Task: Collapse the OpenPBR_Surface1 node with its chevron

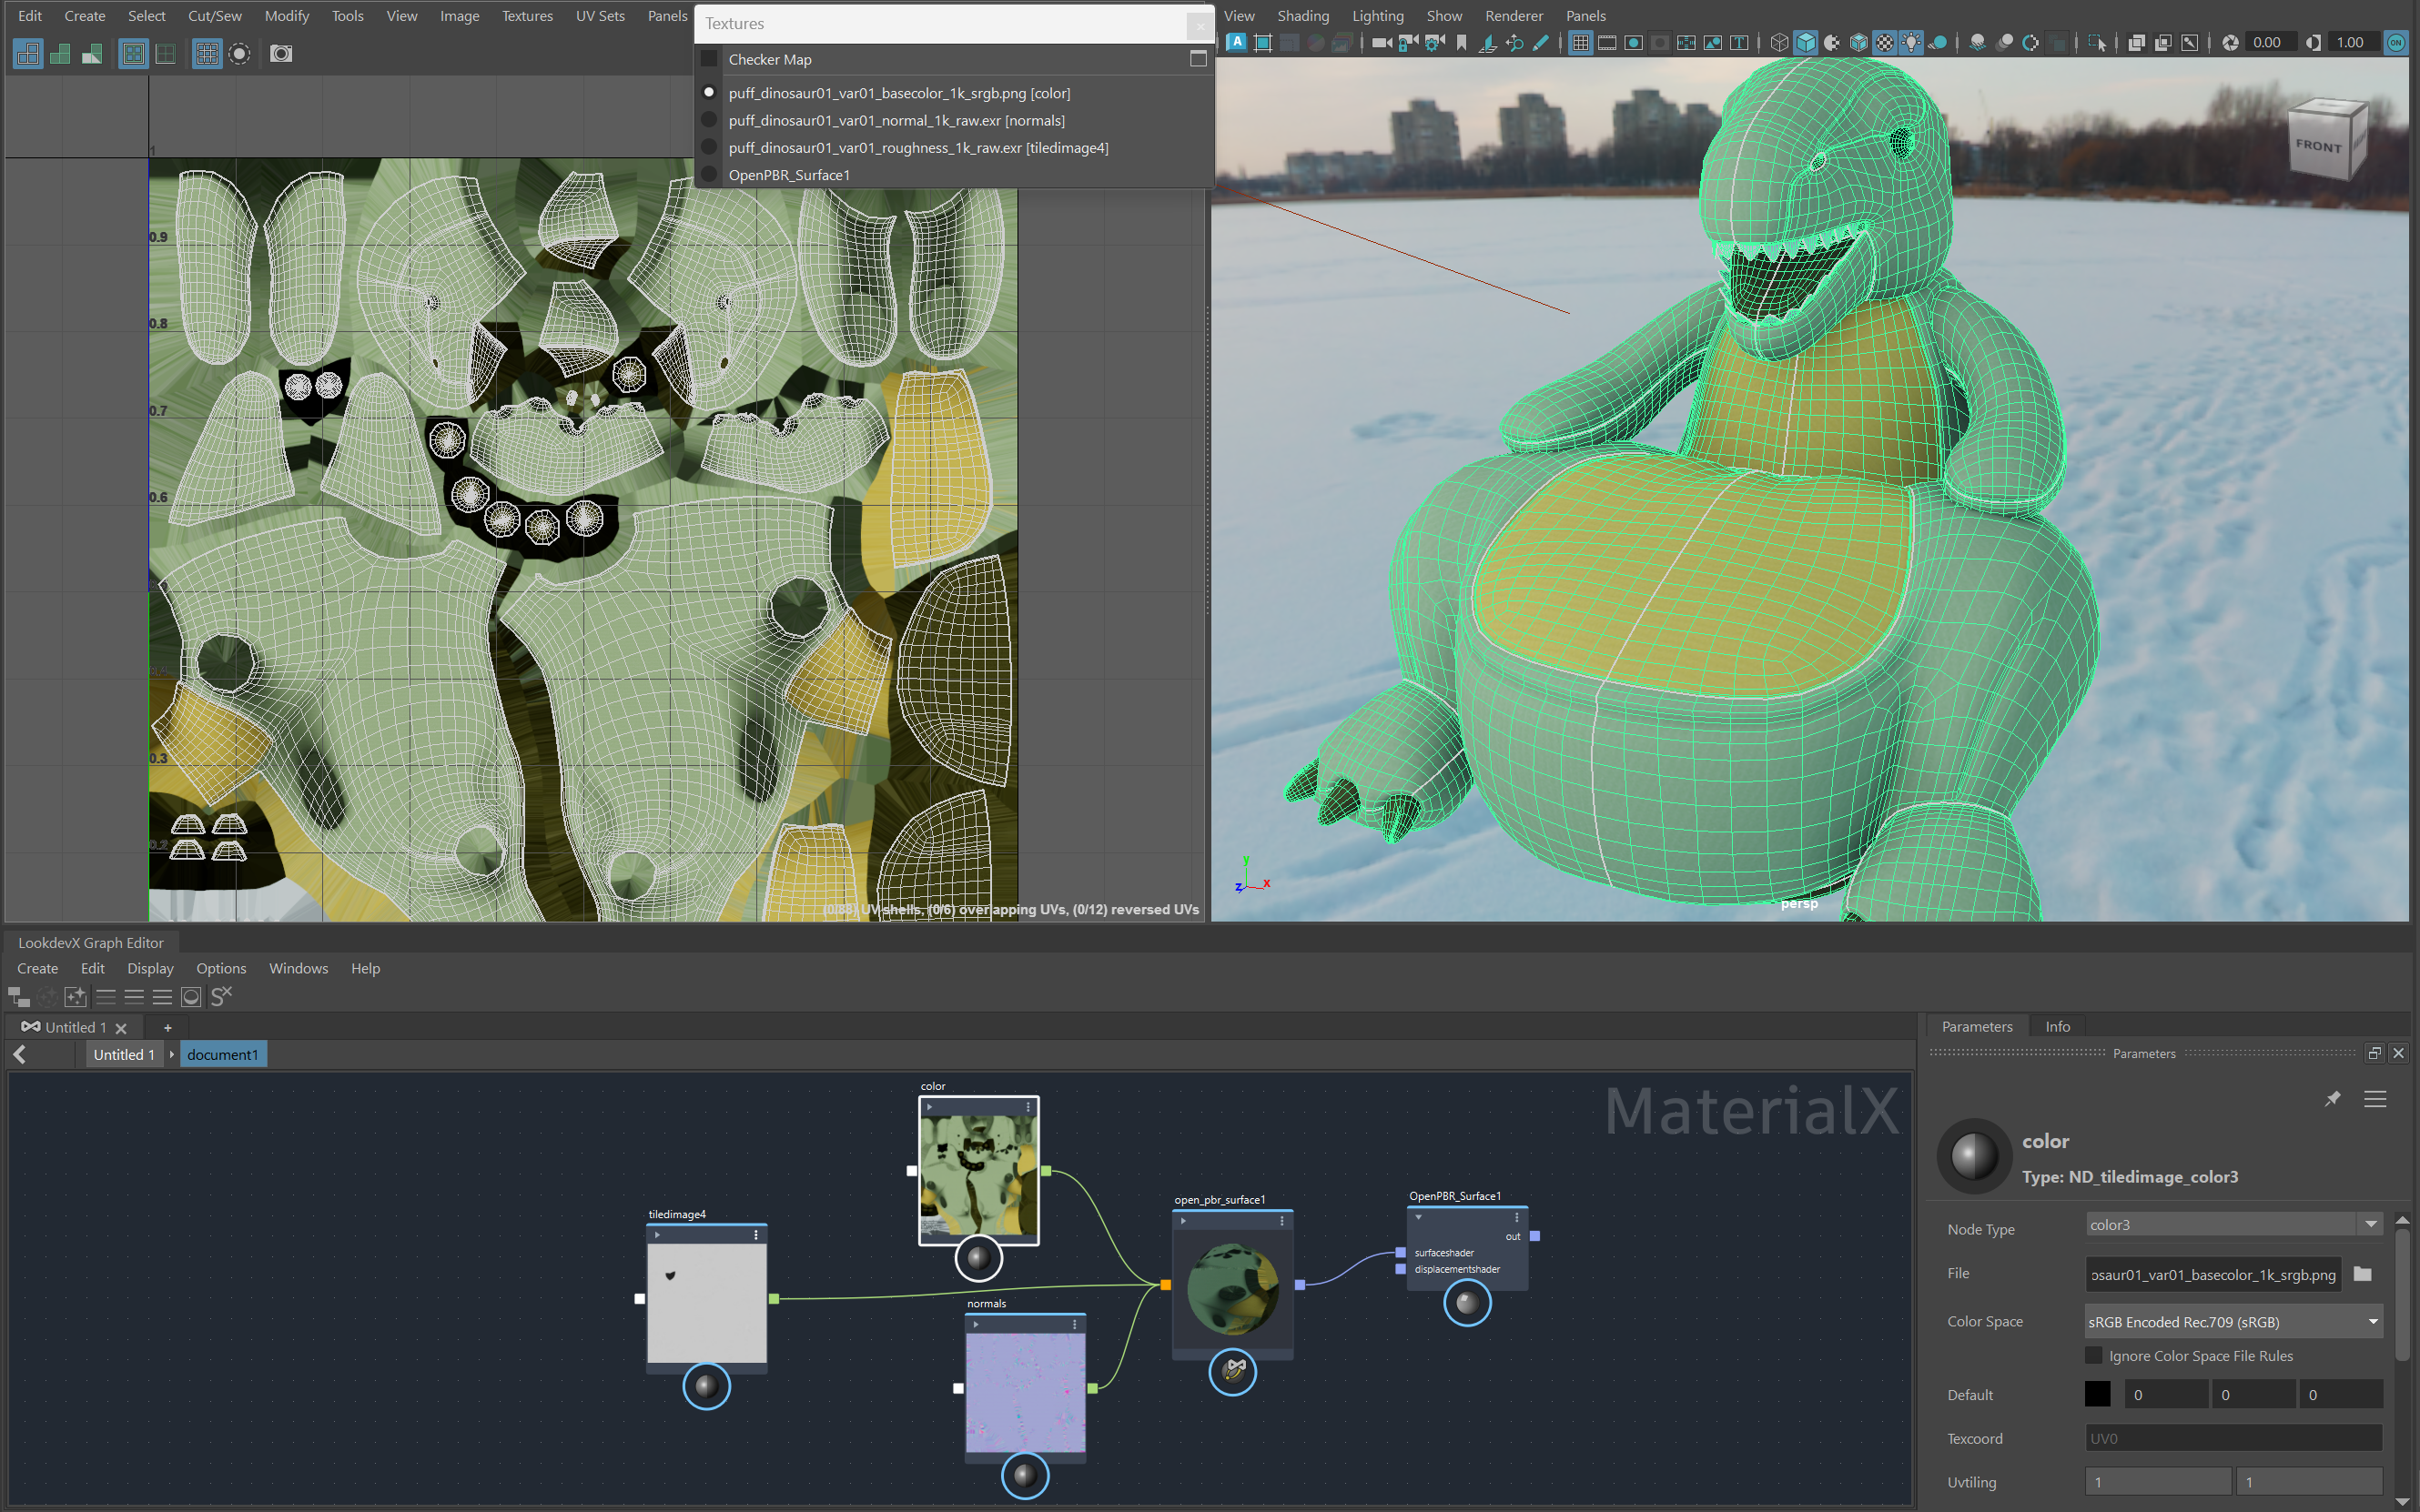Action: (1418, 1217)
